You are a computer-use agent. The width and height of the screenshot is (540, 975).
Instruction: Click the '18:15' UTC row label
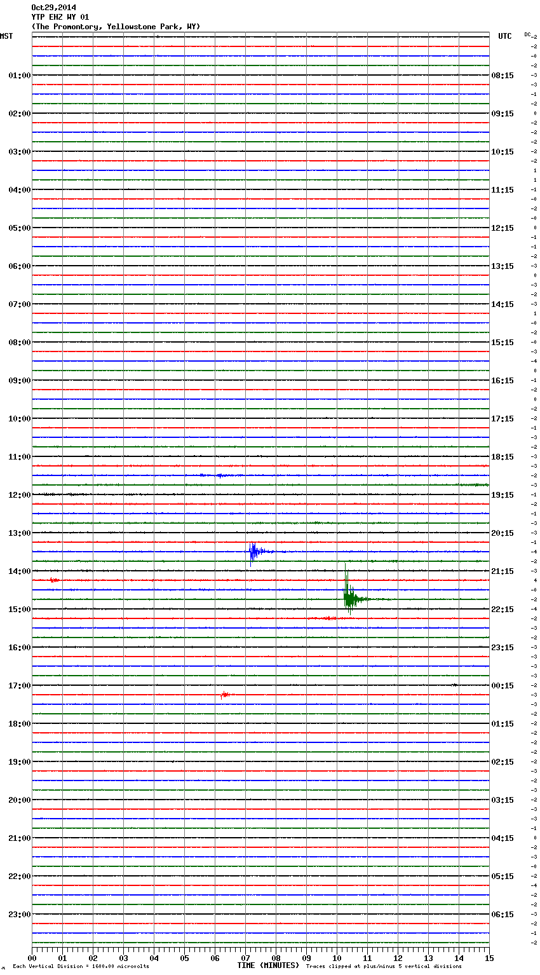pyautogui.click(x=503, y=457)
